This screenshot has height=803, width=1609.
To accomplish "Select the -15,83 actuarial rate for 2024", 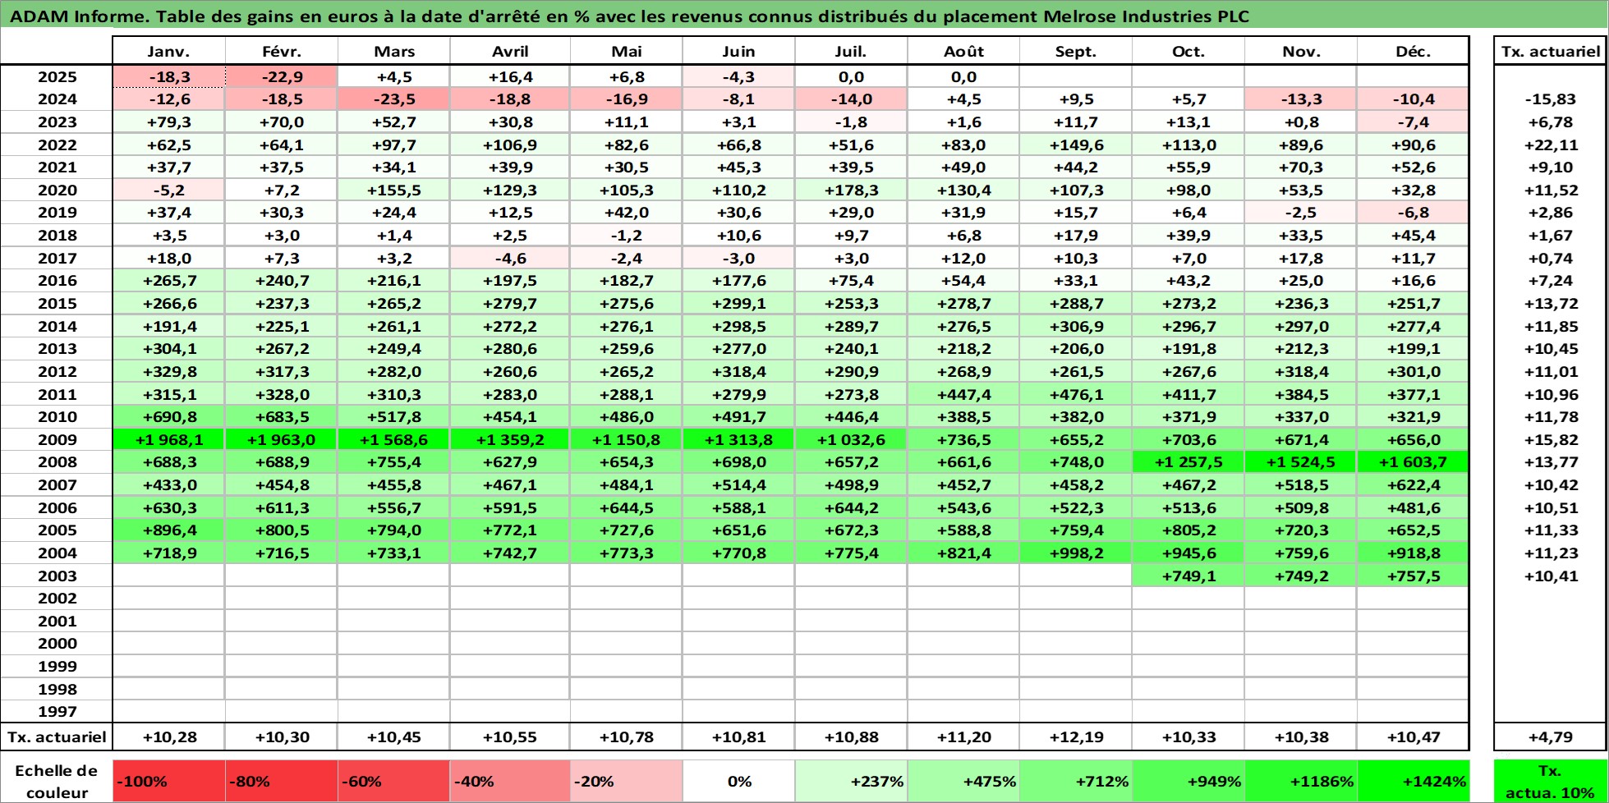I will tap(1550, 99).
